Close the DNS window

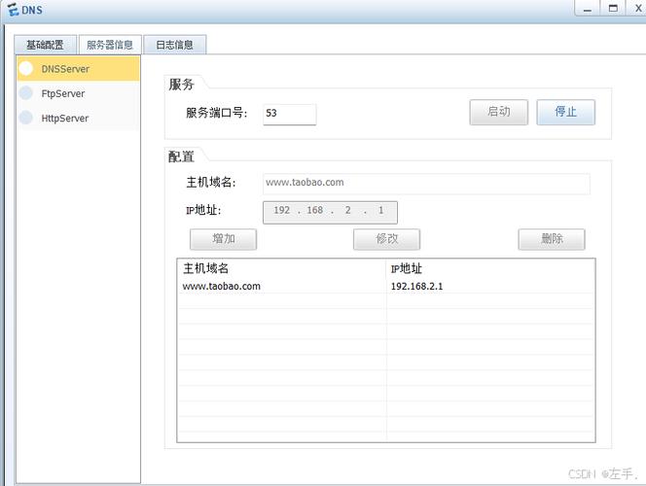tap(637, 8)
